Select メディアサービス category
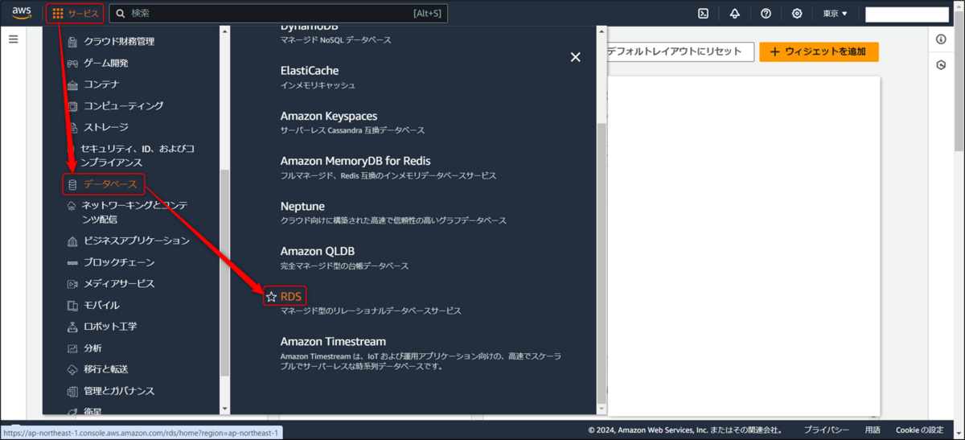The width and height of the screenshot is (965, 440). [x=119, y=283]
